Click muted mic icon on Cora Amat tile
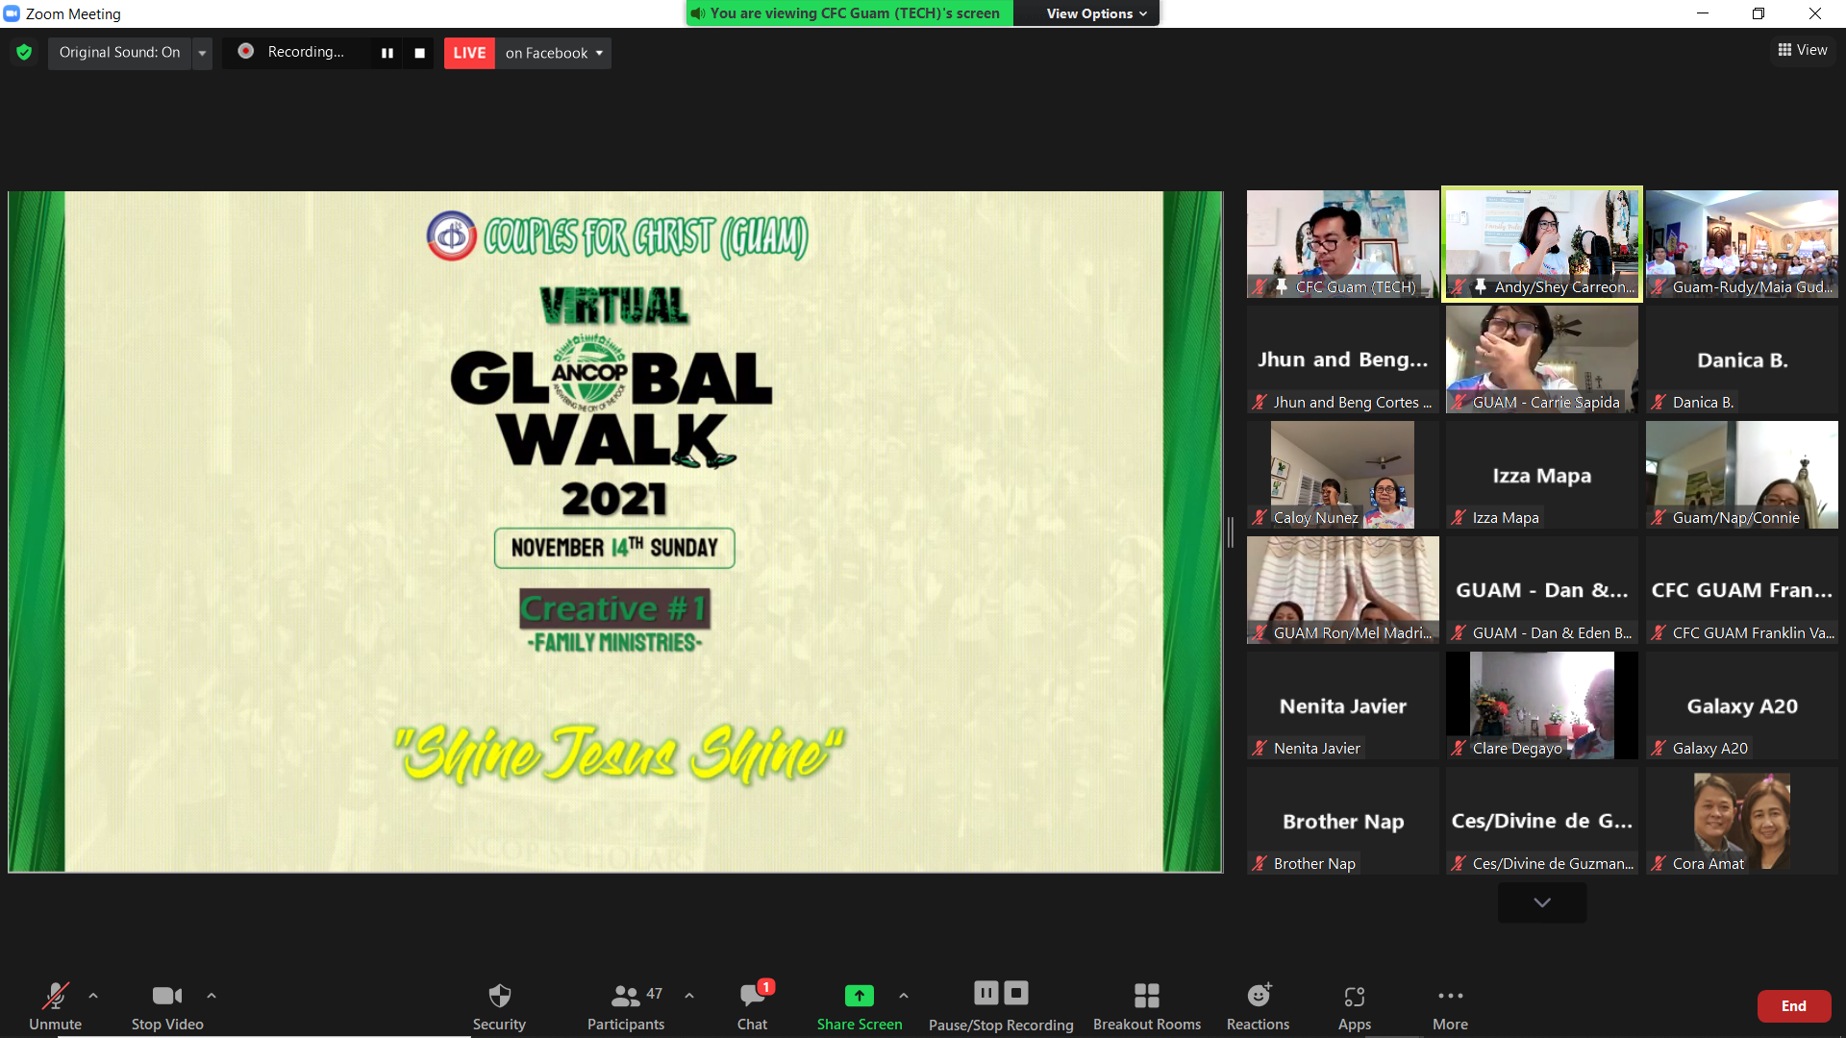Screen dimensions: 1846x1038 [1659, 863]
